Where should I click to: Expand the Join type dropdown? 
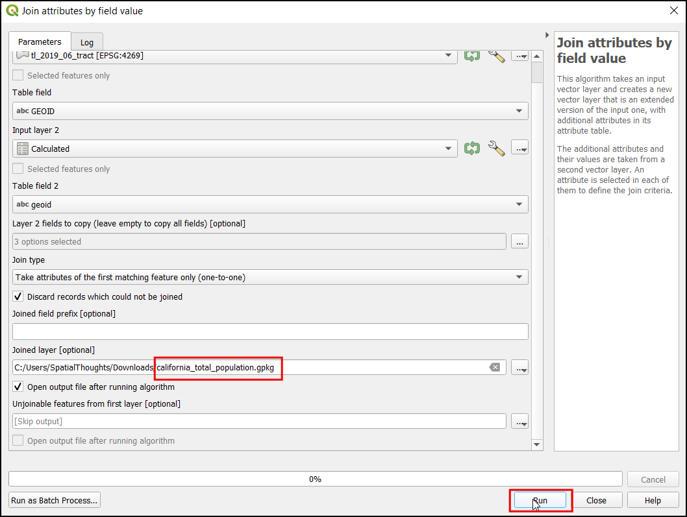tap(270, 277)
